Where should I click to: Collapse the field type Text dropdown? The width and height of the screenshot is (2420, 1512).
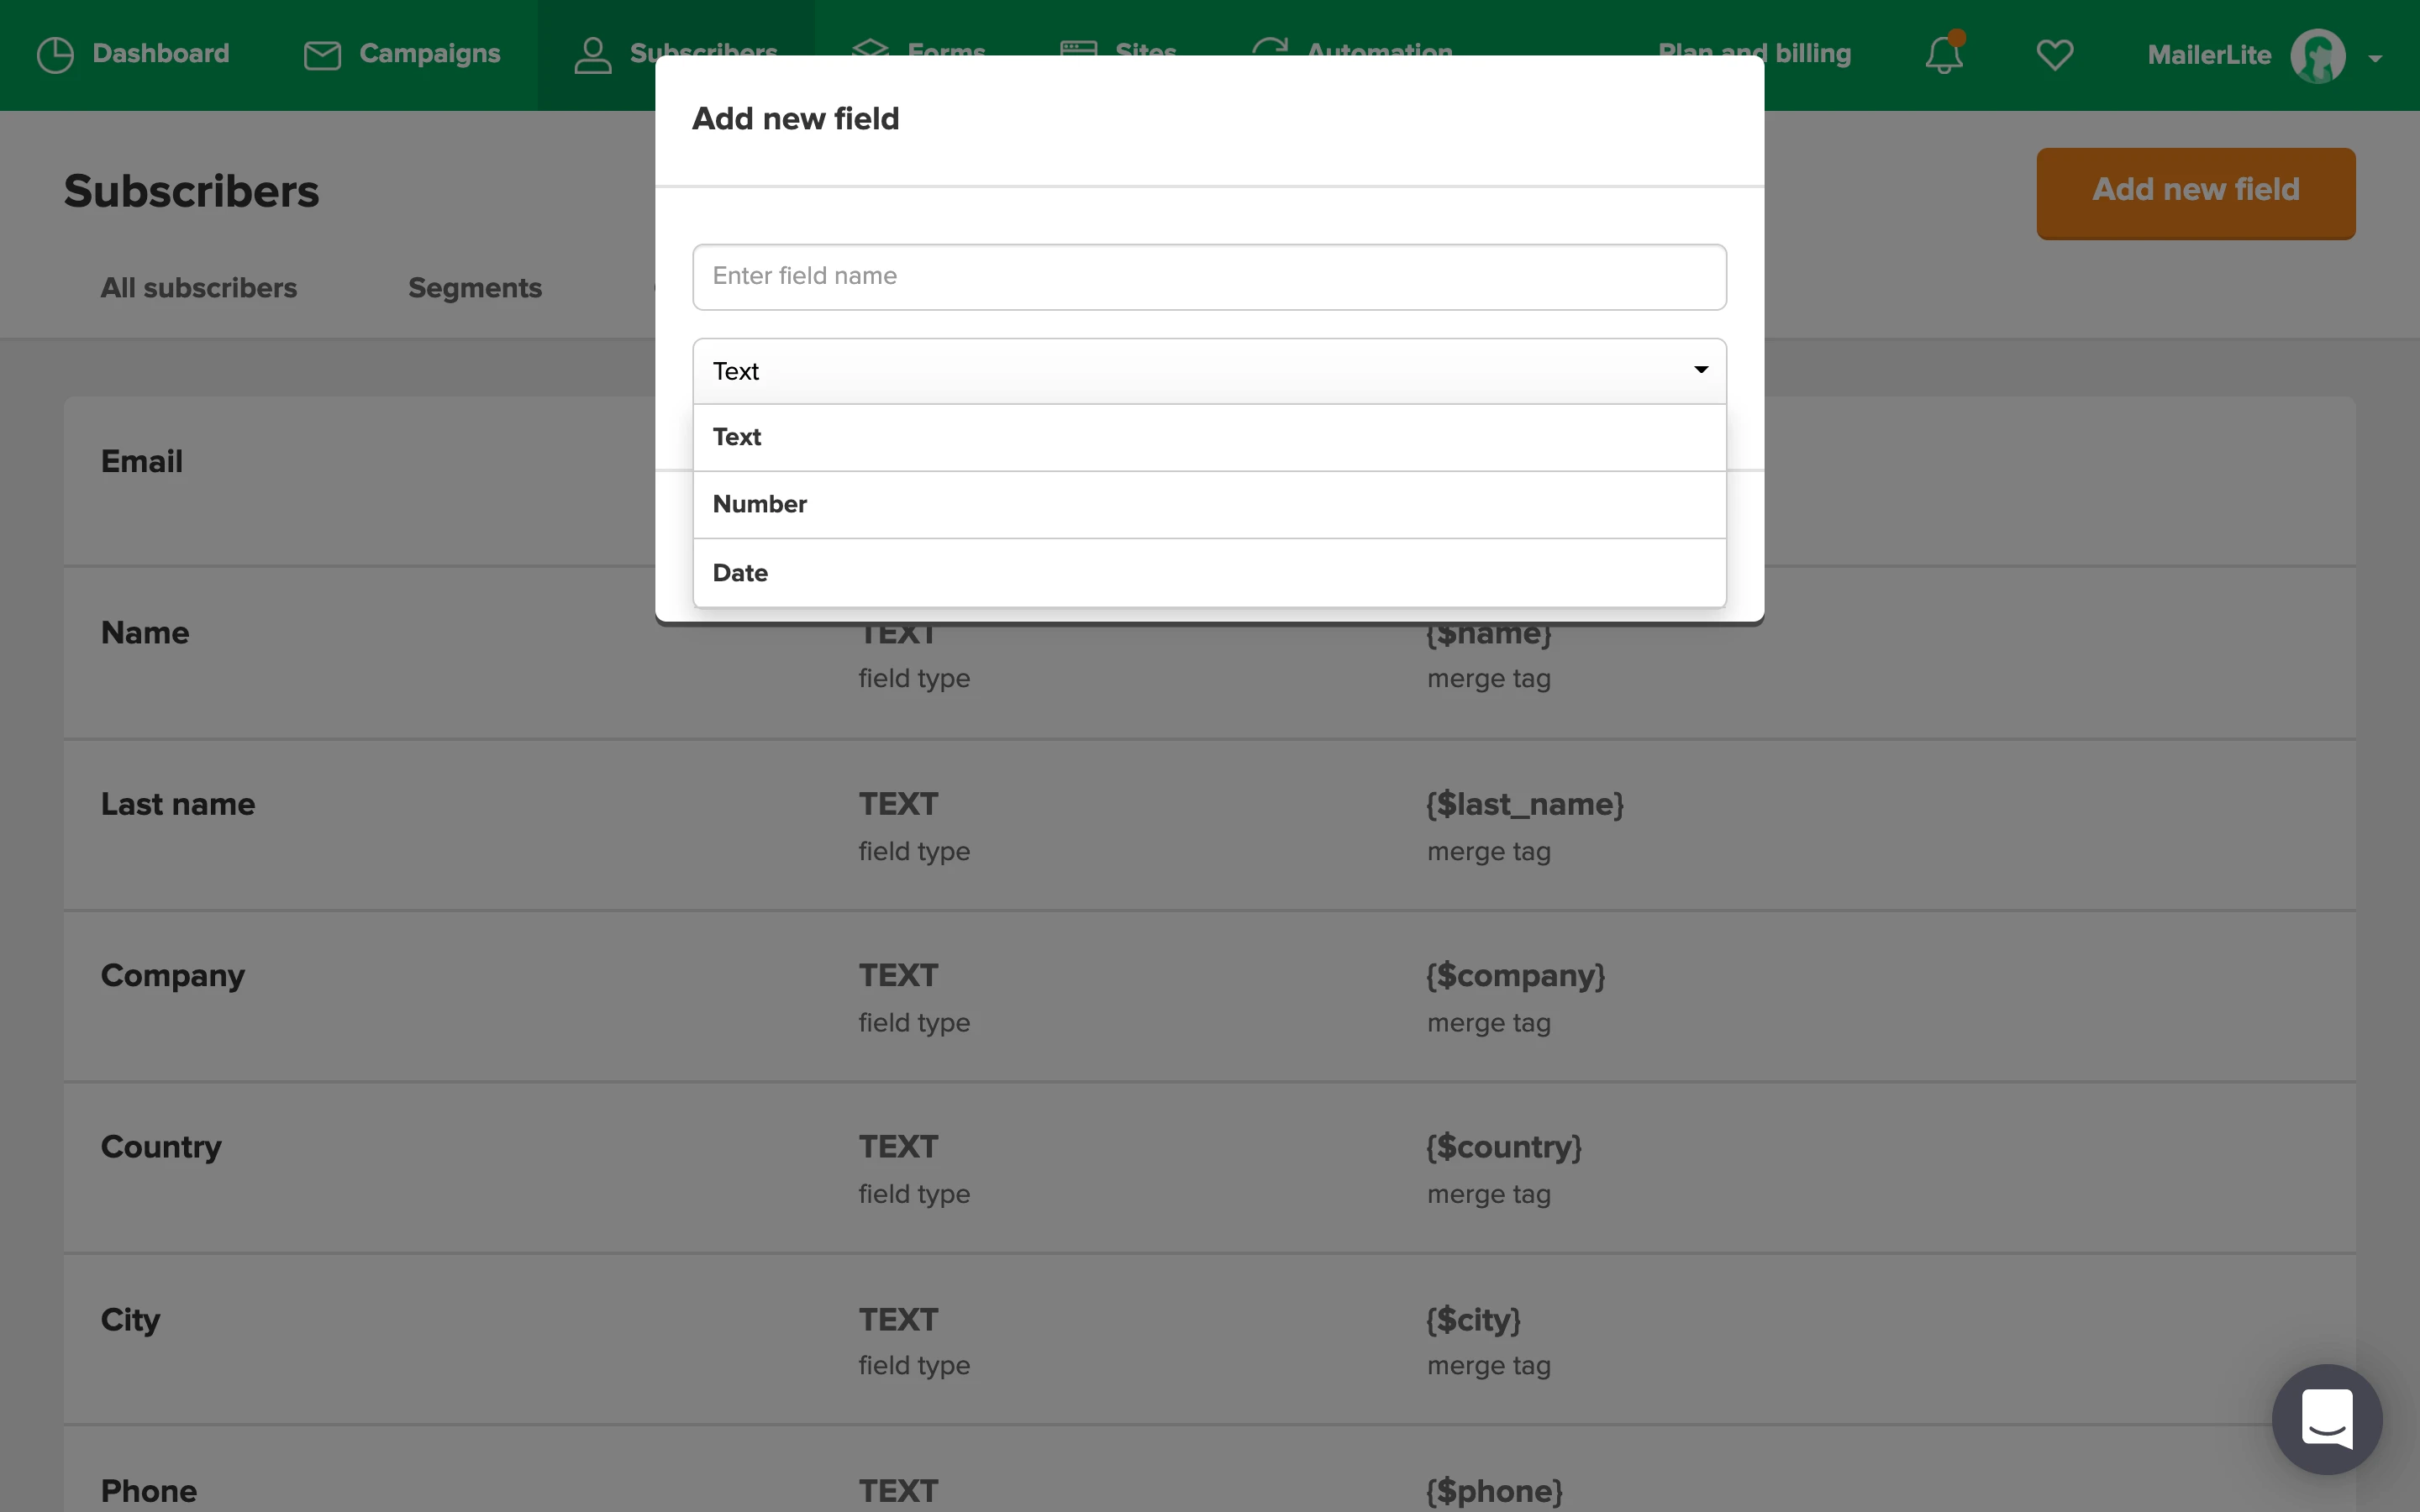1208,371
